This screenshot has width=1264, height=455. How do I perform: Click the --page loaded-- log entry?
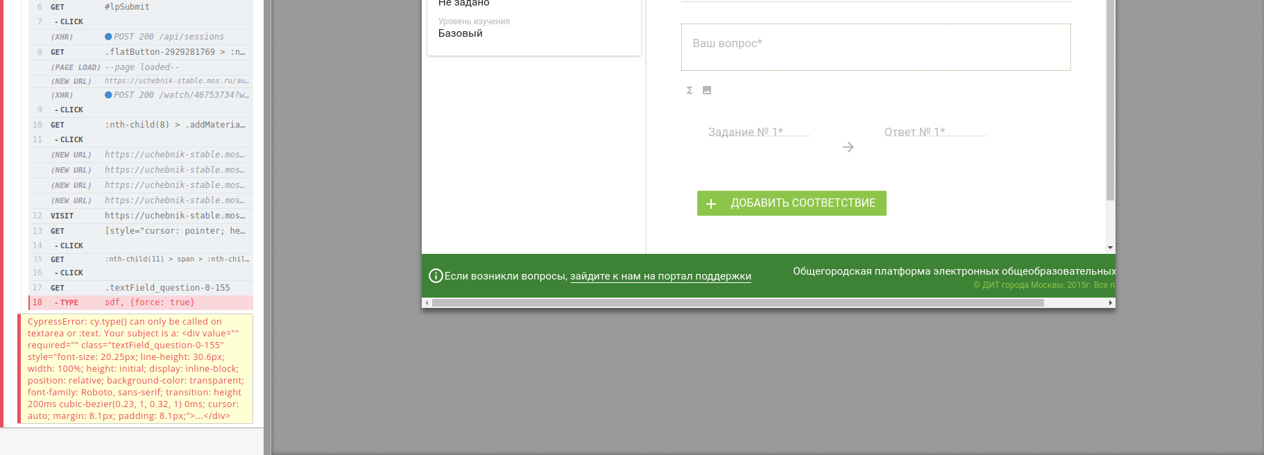click(x=141, y=67)
